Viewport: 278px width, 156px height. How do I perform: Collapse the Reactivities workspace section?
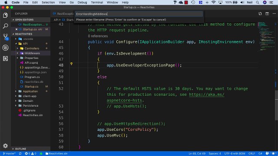coord(30,34)
